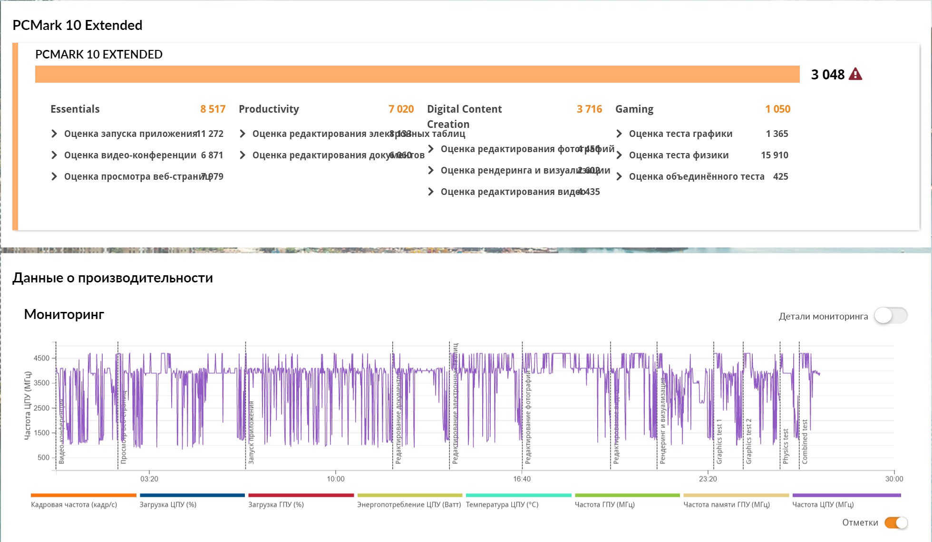
Task: Expand Оценка рендеринга и визуализации chevron
Action: pos(431,170)
